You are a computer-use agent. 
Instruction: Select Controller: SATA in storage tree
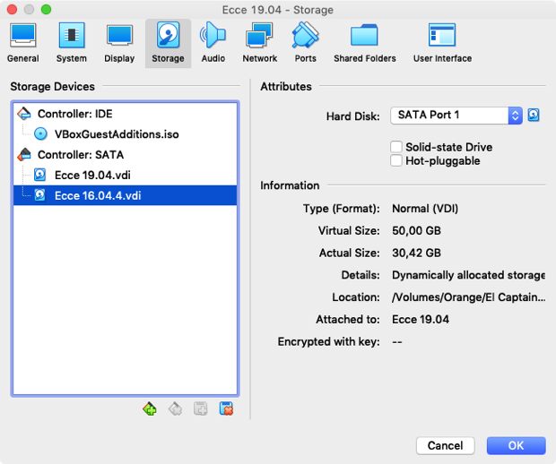pyautogui.click(x=125, y=155)
